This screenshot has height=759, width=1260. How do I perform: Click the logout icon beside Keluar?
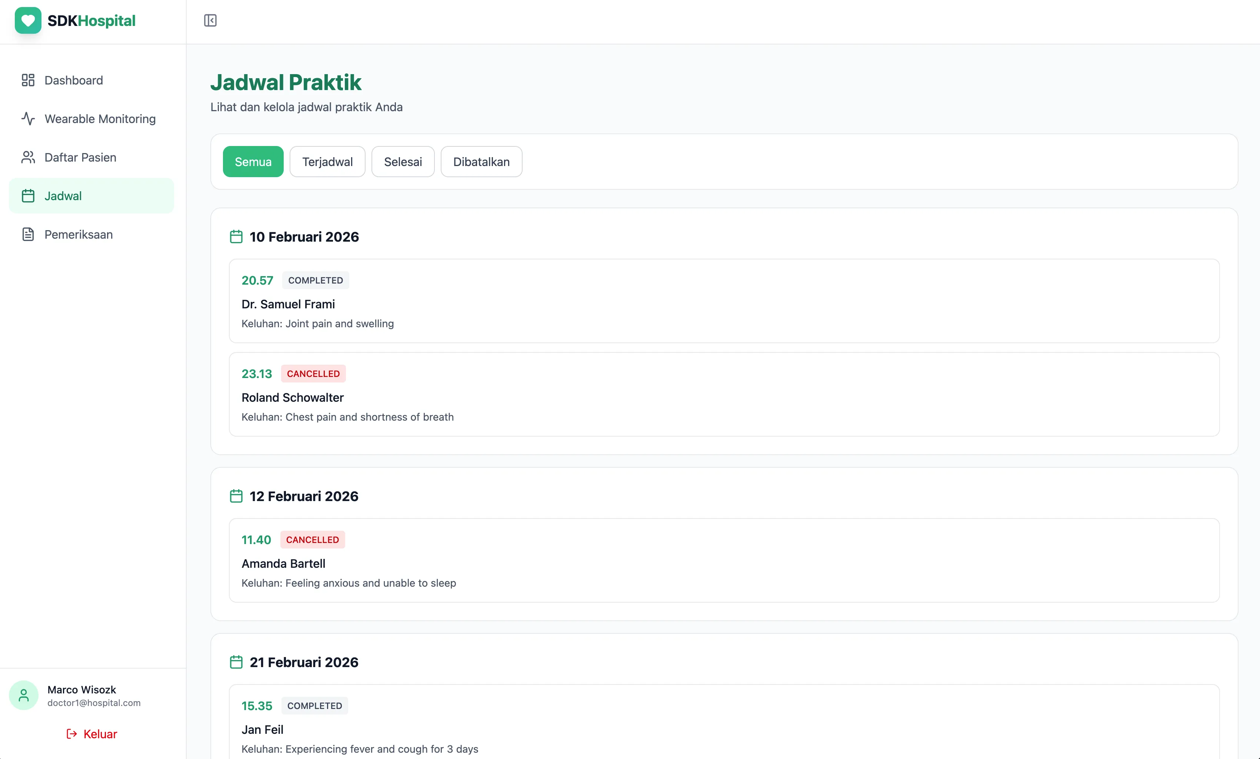71,733
